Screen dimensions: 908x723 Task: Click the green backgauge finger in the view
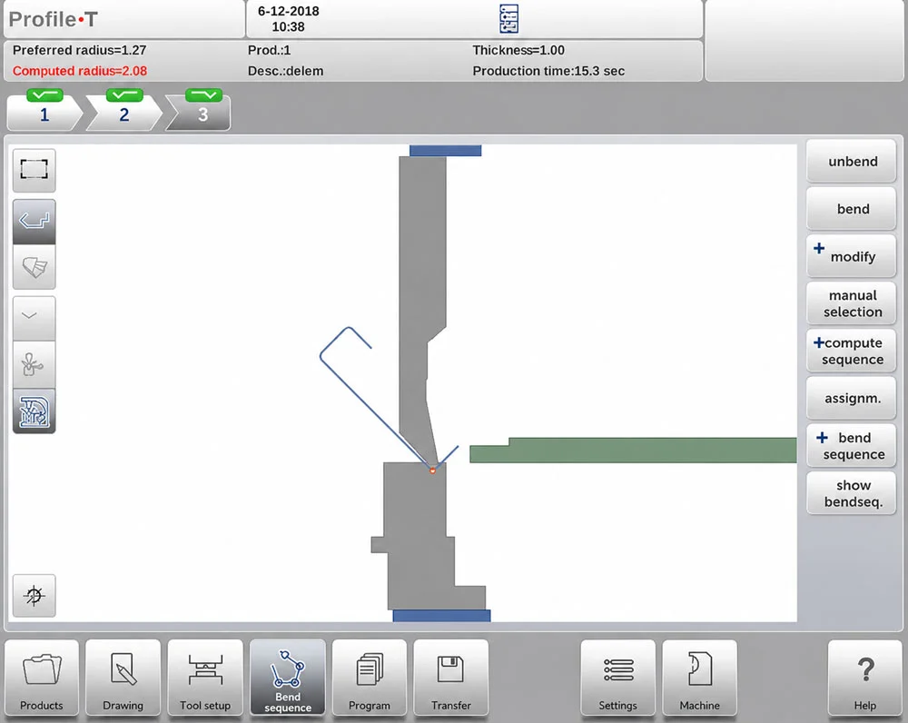coord(633,451)
